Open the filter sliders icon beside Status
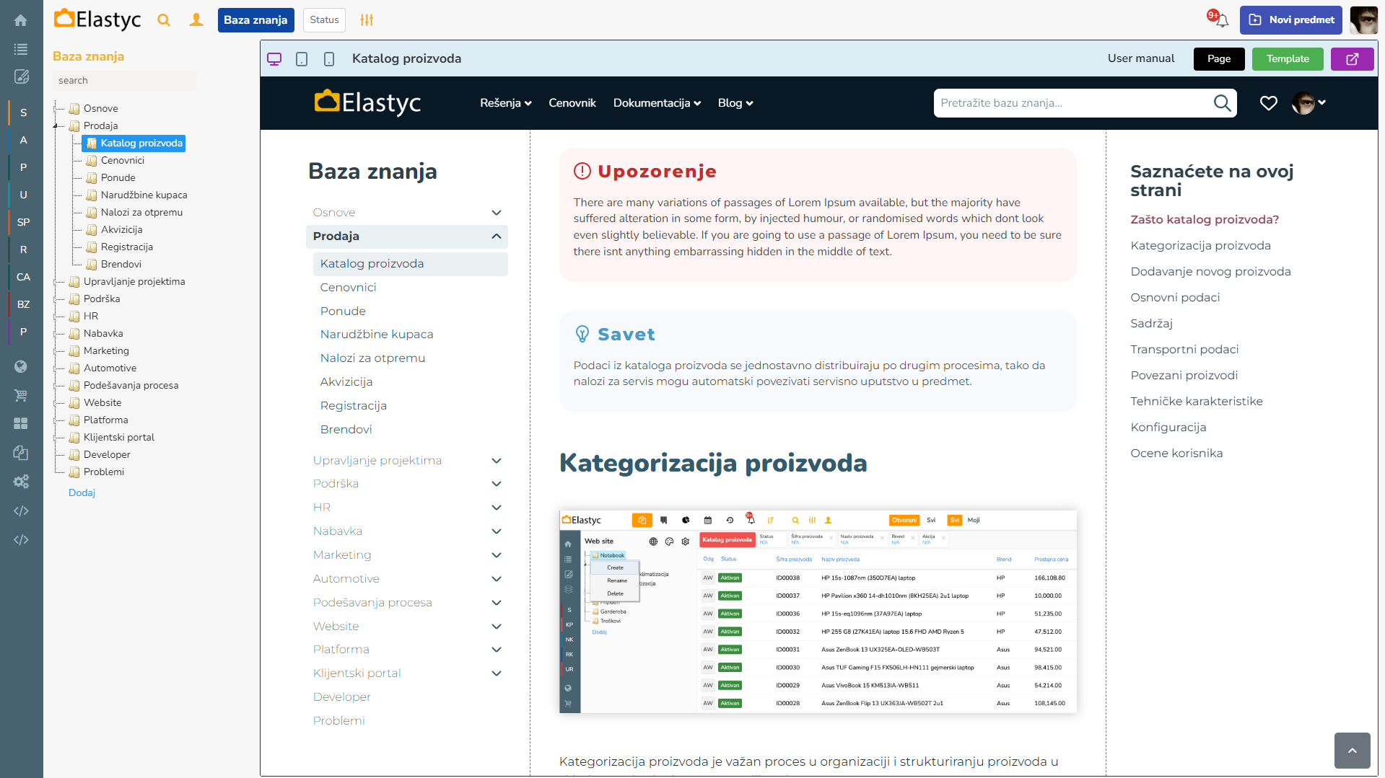This screenshot has height=778, width=1385. [367, 20]
